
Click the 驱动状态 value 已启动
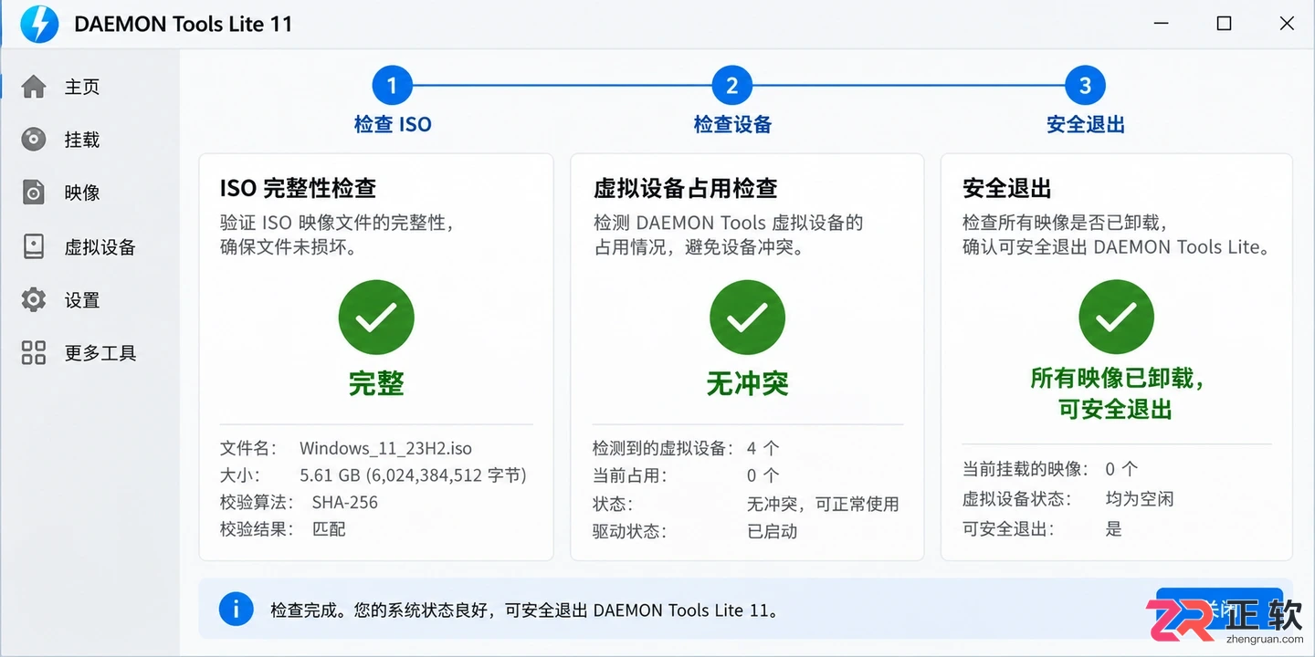click(x=772, y=531)
